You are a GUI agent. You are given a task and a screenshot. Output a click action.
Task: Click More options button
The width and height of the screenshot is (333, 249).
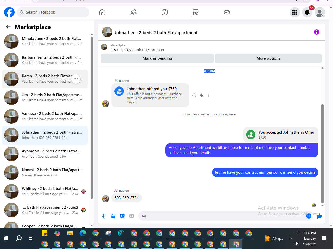point(268,58)
